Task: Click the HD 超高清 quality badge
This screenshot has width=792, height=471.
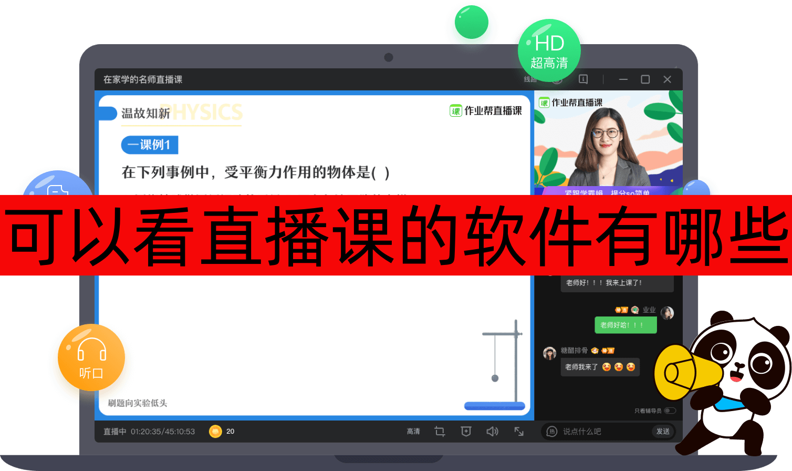Action: tap(549, 50)
